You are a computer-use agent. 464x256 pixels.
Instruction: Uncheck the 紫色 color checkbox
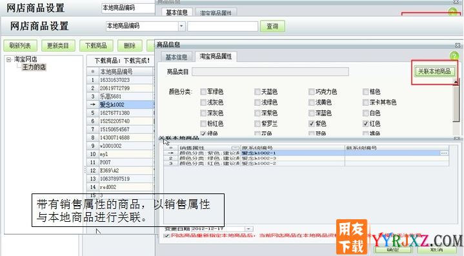(311, 124)
